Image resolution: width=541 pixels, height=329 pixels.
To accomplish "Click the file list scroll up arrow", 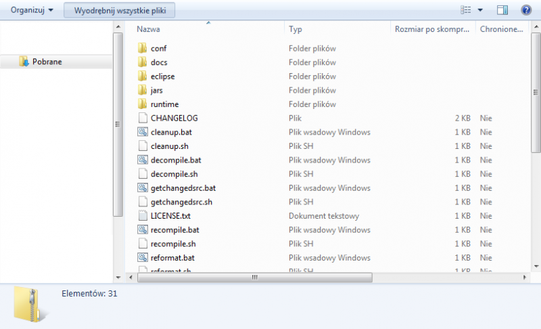I will coord(536,26).
